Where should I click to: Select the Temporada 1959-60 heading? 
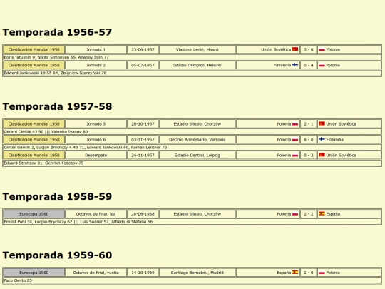coord(57,255)
